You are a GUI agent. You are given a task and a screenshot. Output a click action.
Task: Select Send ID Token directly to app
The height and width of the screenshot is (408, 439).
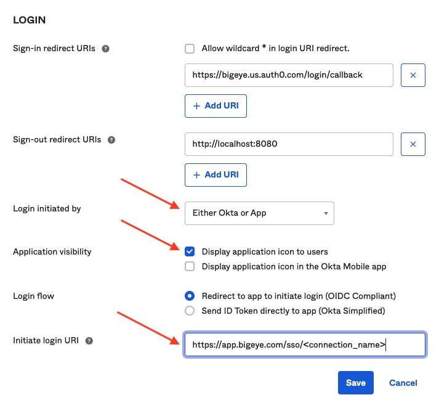pos(190,311)
